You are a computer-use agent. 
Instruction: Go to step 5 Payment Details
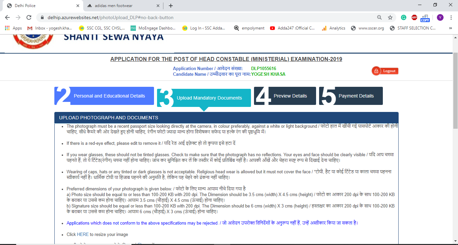pyautogui.click(x=351, y=96)
